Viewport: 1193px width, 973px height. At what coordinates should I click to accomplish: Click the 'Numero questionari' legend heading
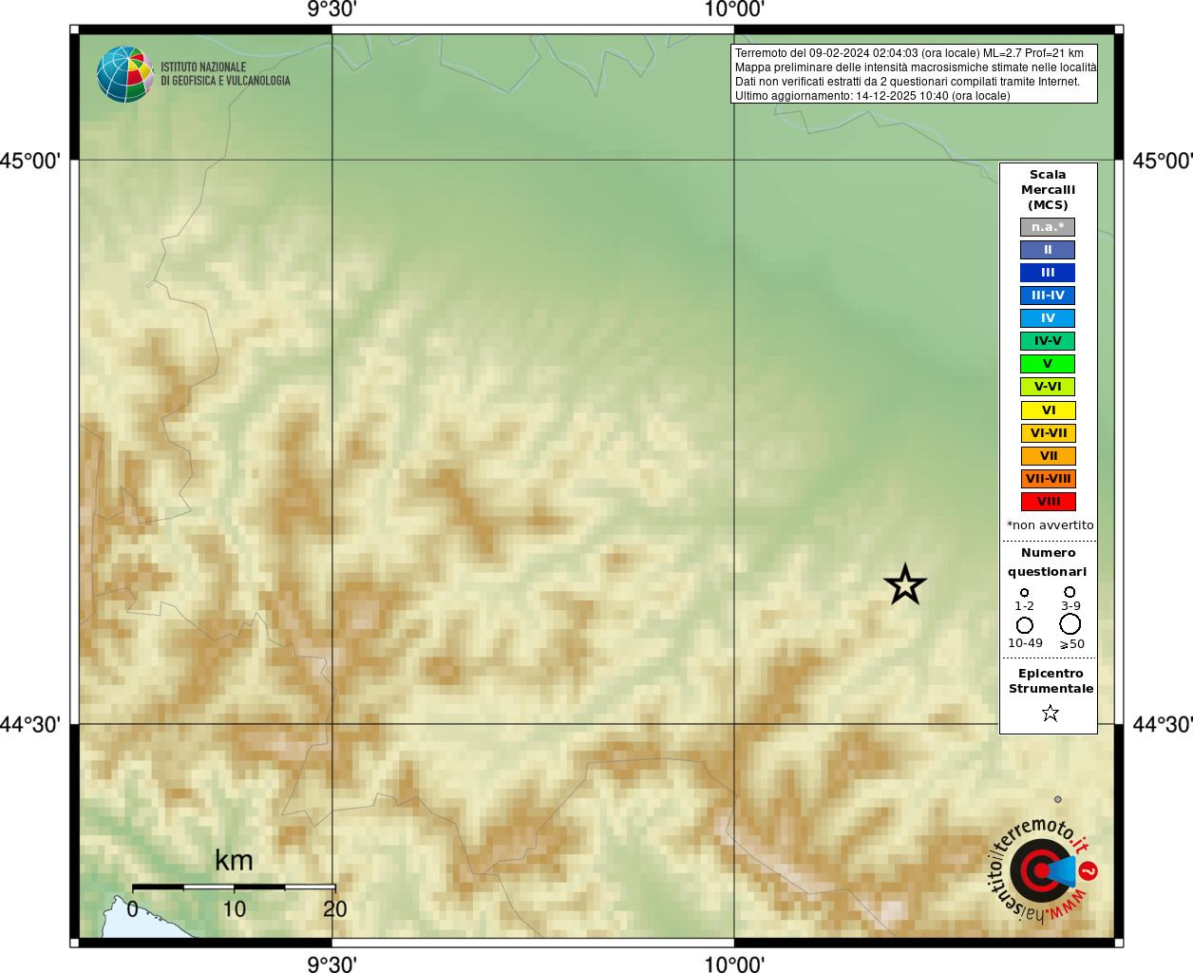(1048, 563)
